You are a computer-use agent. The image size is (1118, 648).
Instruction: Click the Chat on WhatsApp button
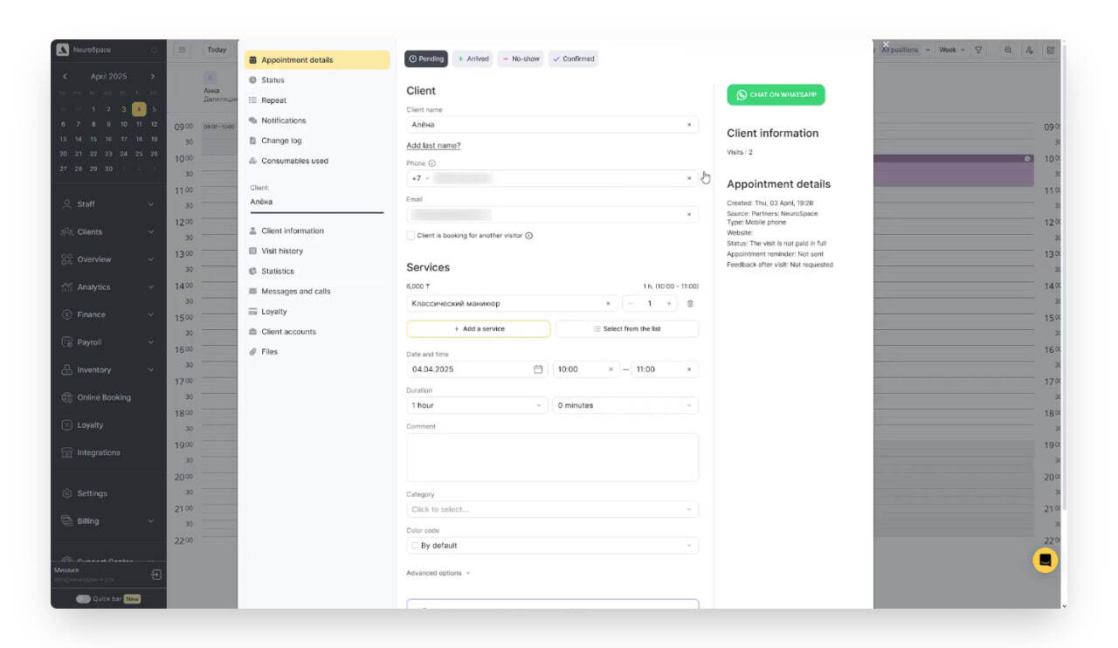click(776, 95)
